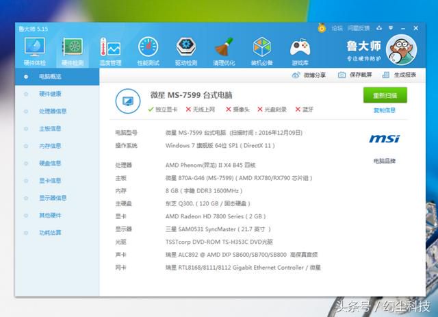Click 独立显卡 checkmark status
Image resolution: width=438 pixels, height=317 pixels.
(x=163, y=110)
